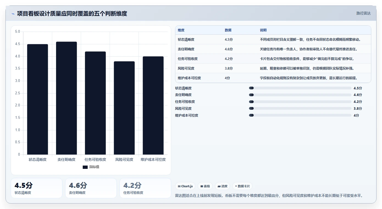The image size is (382, 209).
Task: Click the 维度 column header
Action: [x=181, y=30]
